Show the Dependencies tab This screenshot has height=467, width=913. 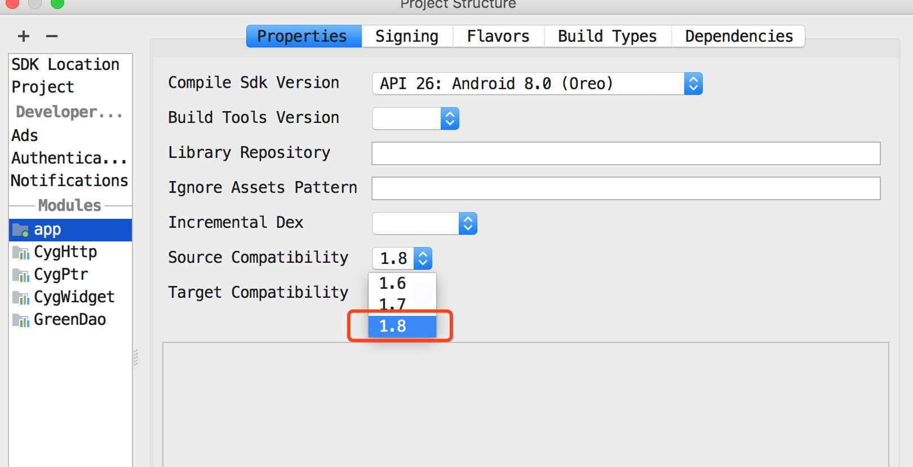(738, 37)
